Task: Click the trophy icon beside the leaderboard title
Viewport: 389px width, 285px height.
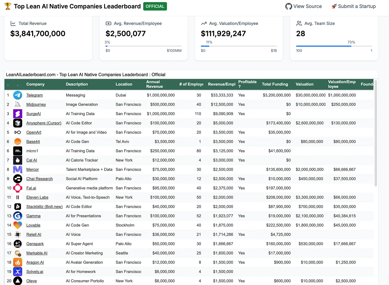Action: [8, 6]
